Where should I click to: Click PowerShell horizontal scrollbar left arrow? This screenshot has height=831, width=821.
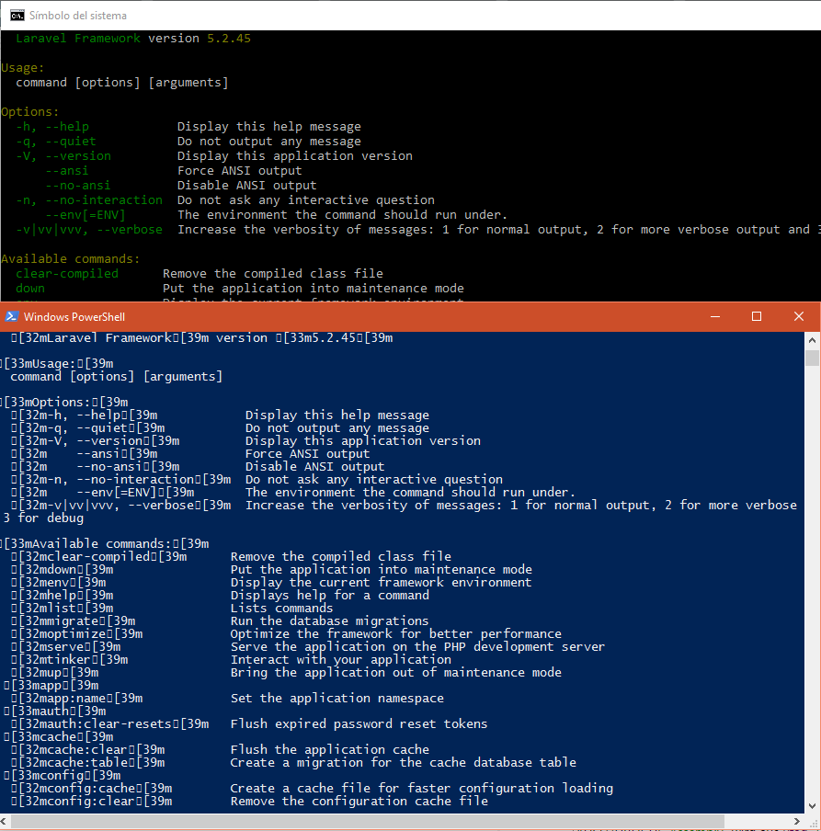(x=5, y=821)
